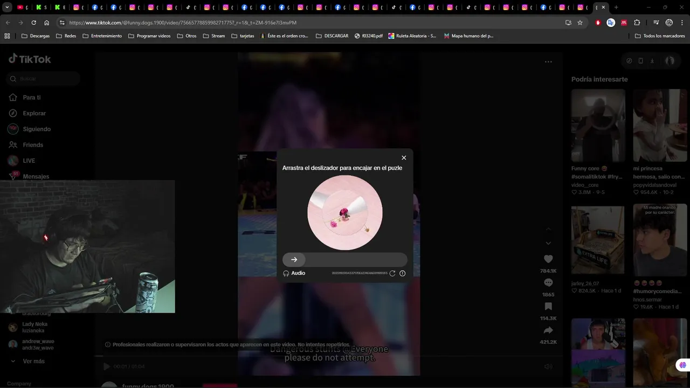The height and width of the screenshot is (388, 690).
Task: Click the circular puzzle image
Action: 345,212
